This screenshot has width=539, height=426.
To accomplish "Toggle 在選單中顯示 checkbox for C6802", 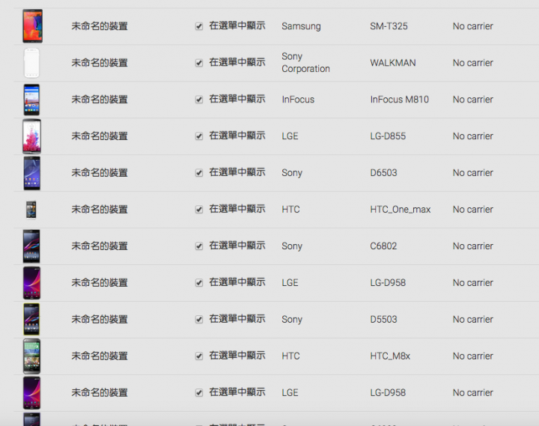I will pyautogui.click(x=199, y=246).
